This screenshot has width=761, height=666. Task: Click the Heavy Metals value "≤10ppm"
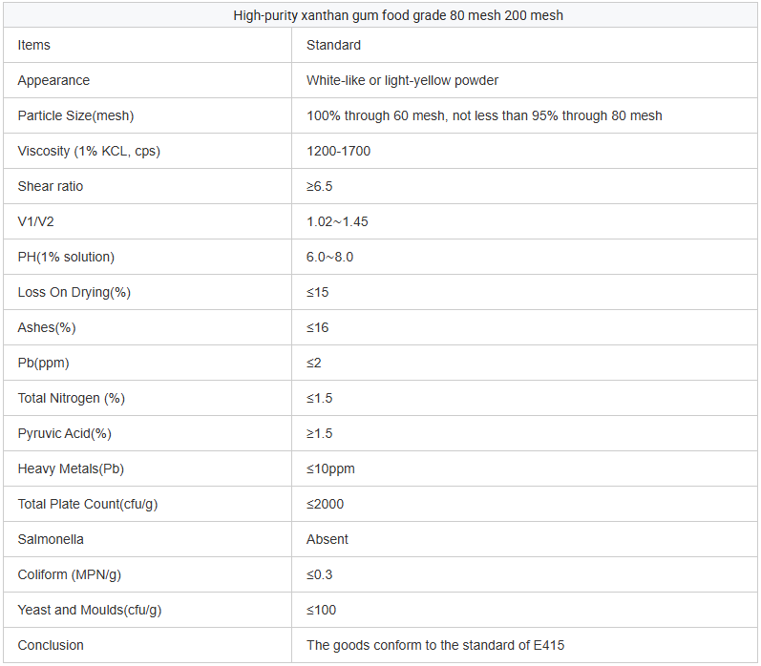(x=330, y=468)
